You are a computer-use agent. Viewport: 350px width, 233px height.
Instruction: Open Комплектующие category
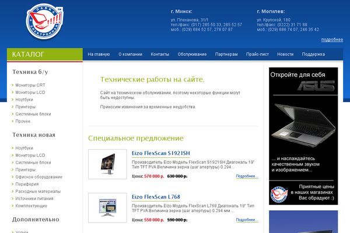pyautogui.click(x=32, y=206)
